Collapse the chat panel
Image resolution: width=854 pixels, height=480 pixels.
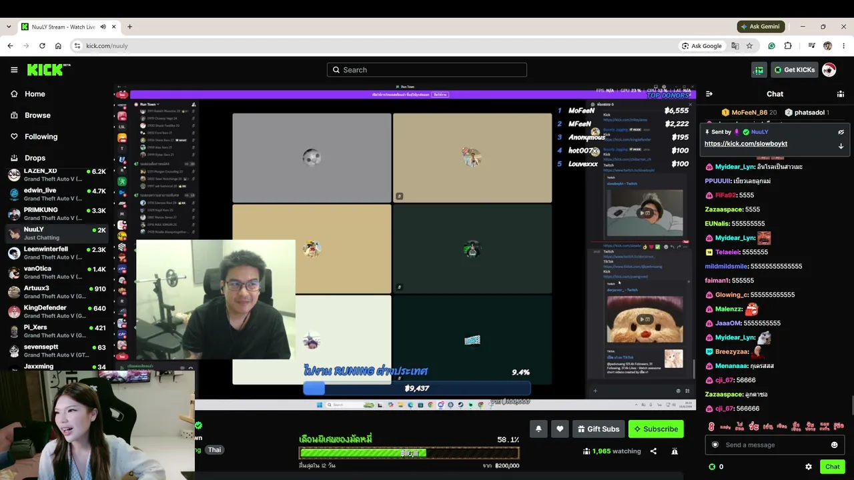[709, 94]
